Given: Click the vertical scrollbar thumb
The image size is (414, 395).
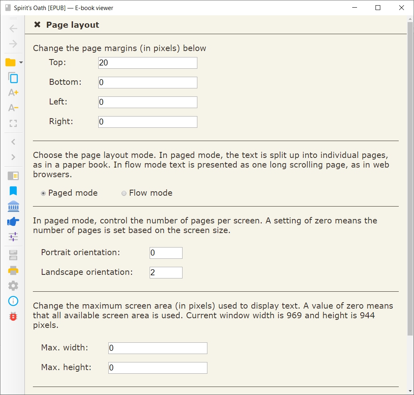Looking at the screenshot, I should coord(410,179).
